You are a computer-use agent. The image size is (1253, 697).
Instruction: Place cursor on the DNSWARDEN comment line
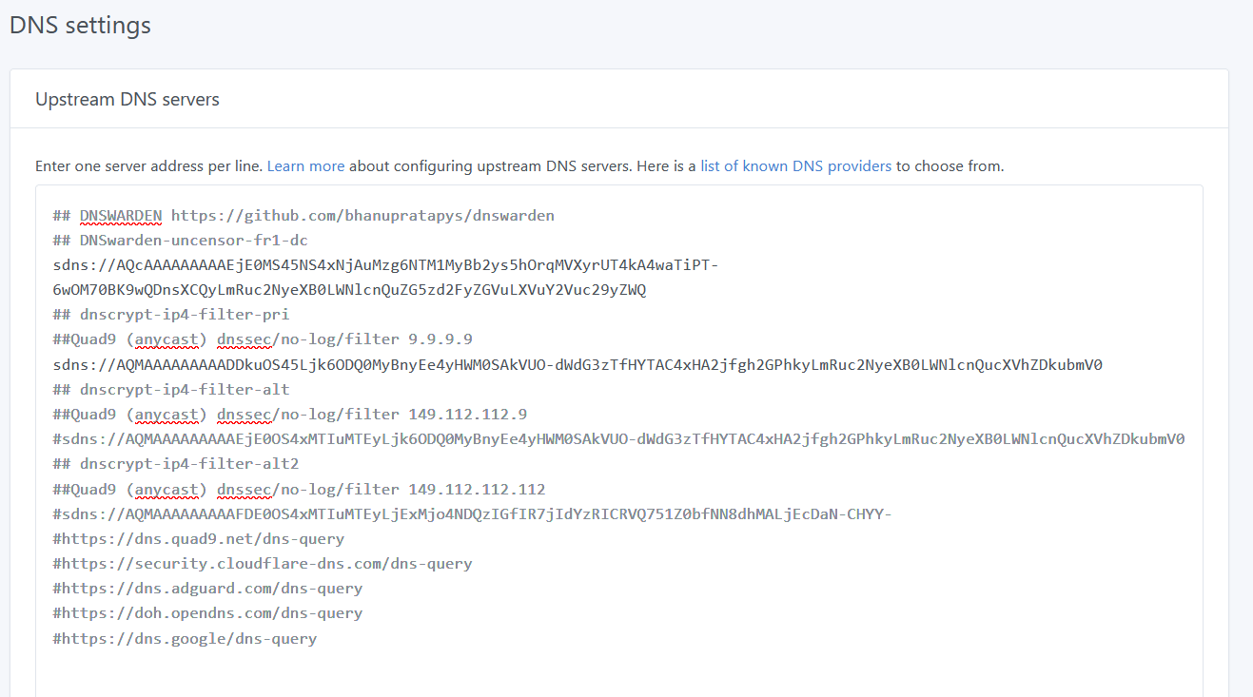303,215
